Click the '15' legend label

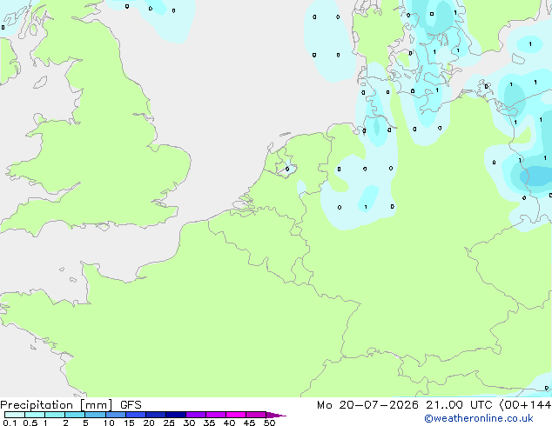(129, 423)
